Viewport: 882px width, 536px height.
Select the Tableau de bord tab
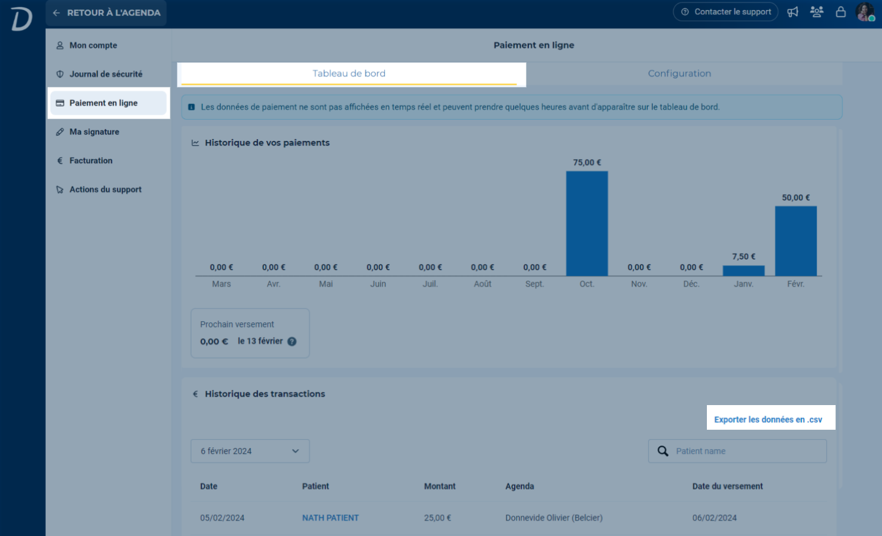pos(349,73)
